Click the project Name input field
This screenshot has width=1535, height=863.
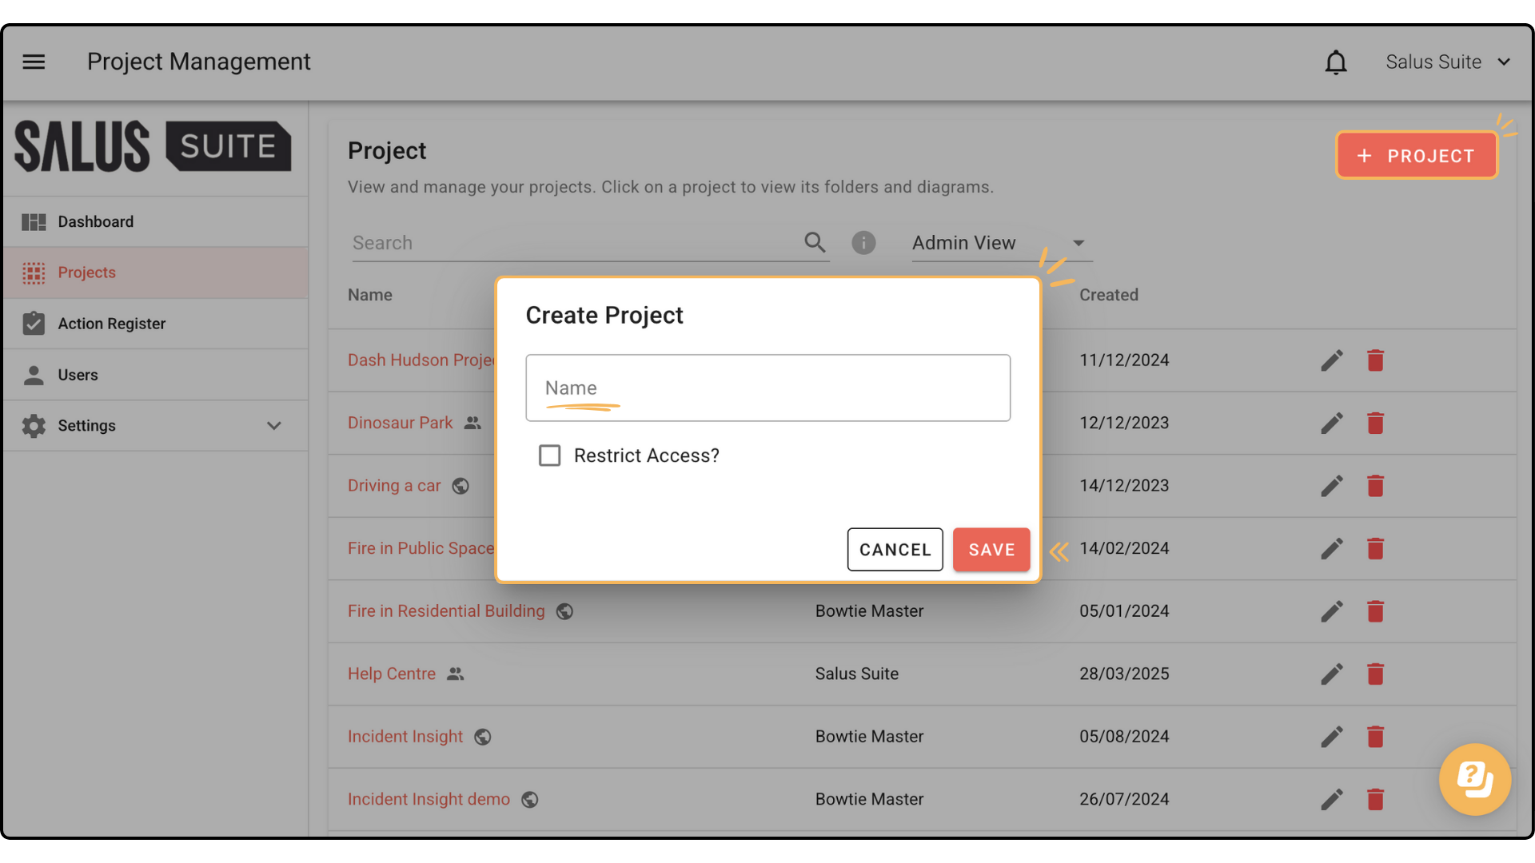tap(767, 388)
